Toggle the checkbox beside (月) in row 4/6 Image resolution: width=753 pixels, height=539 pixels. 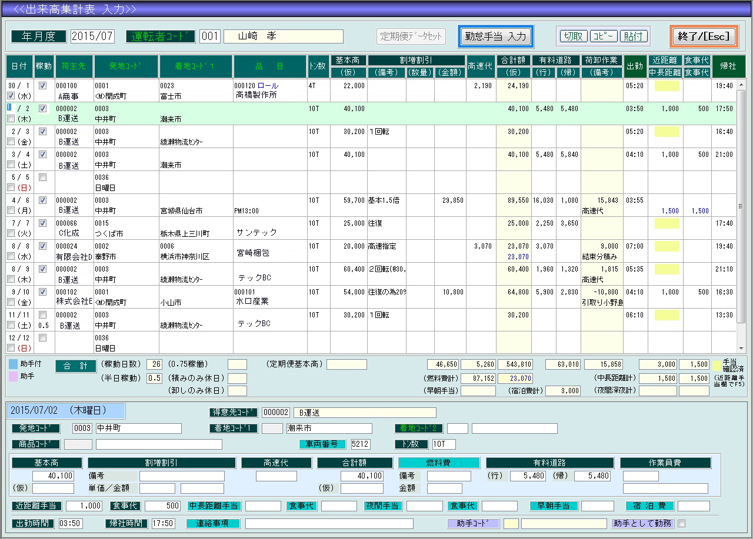[11, 210]
